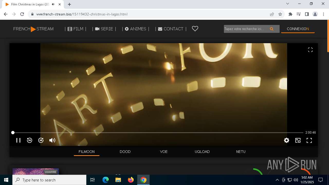This screenshot has height=185, width=329.
Task: Select the FILMOON player tab
Action: [x=87, y=152]
